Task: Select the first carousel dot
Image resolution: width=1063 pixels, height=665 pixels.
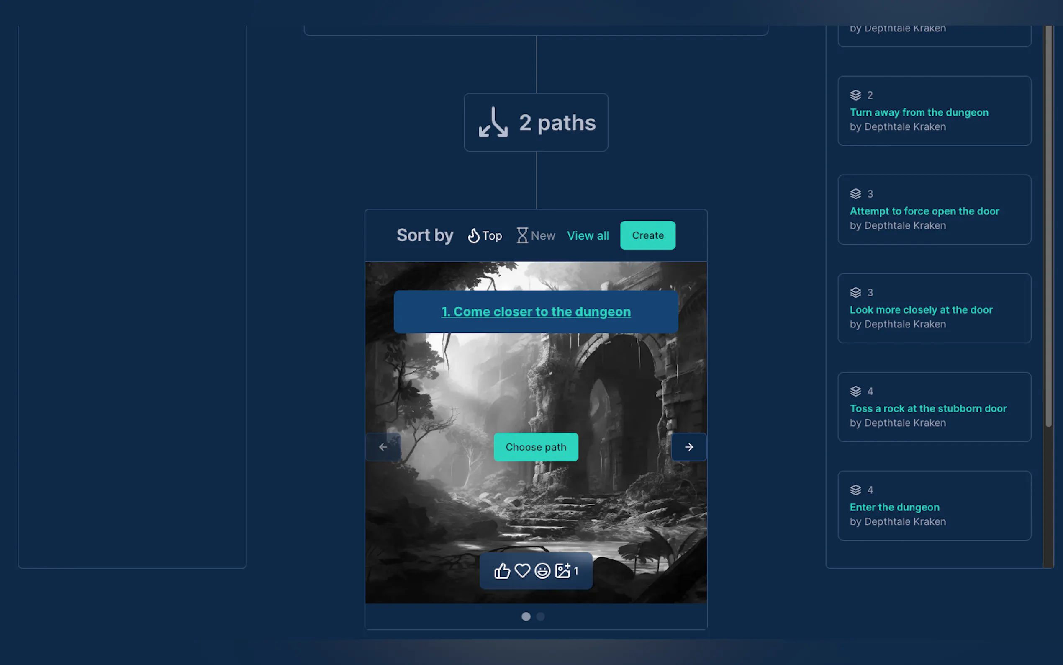Action: coord(526,616)
